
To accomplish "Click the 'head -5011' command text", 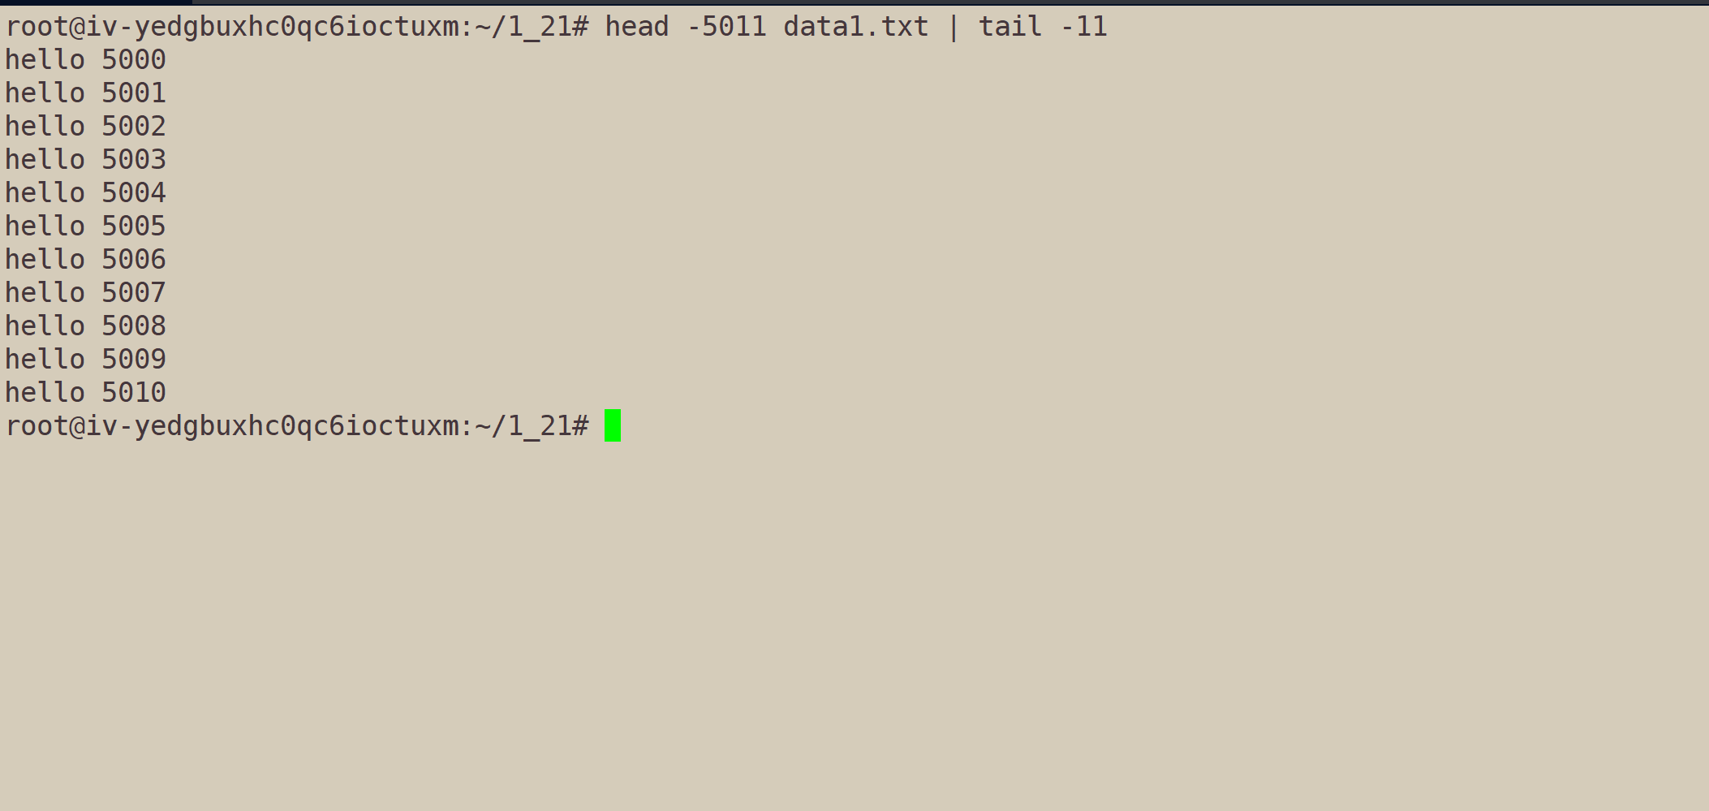I will [686, 27].
